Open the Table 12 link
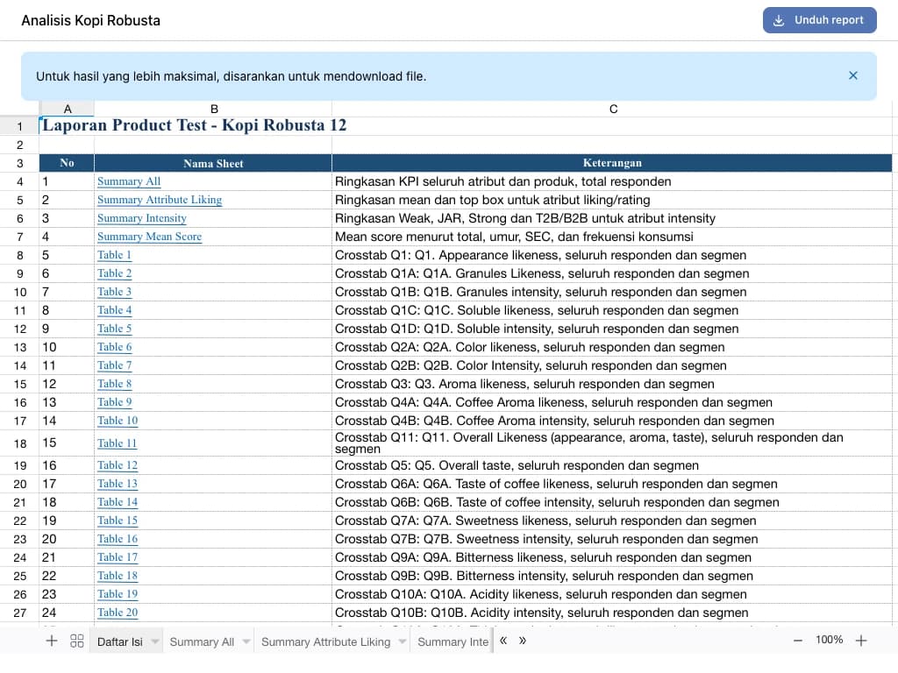This screenshot has height=673, width=898. click(x=118, y=465)
